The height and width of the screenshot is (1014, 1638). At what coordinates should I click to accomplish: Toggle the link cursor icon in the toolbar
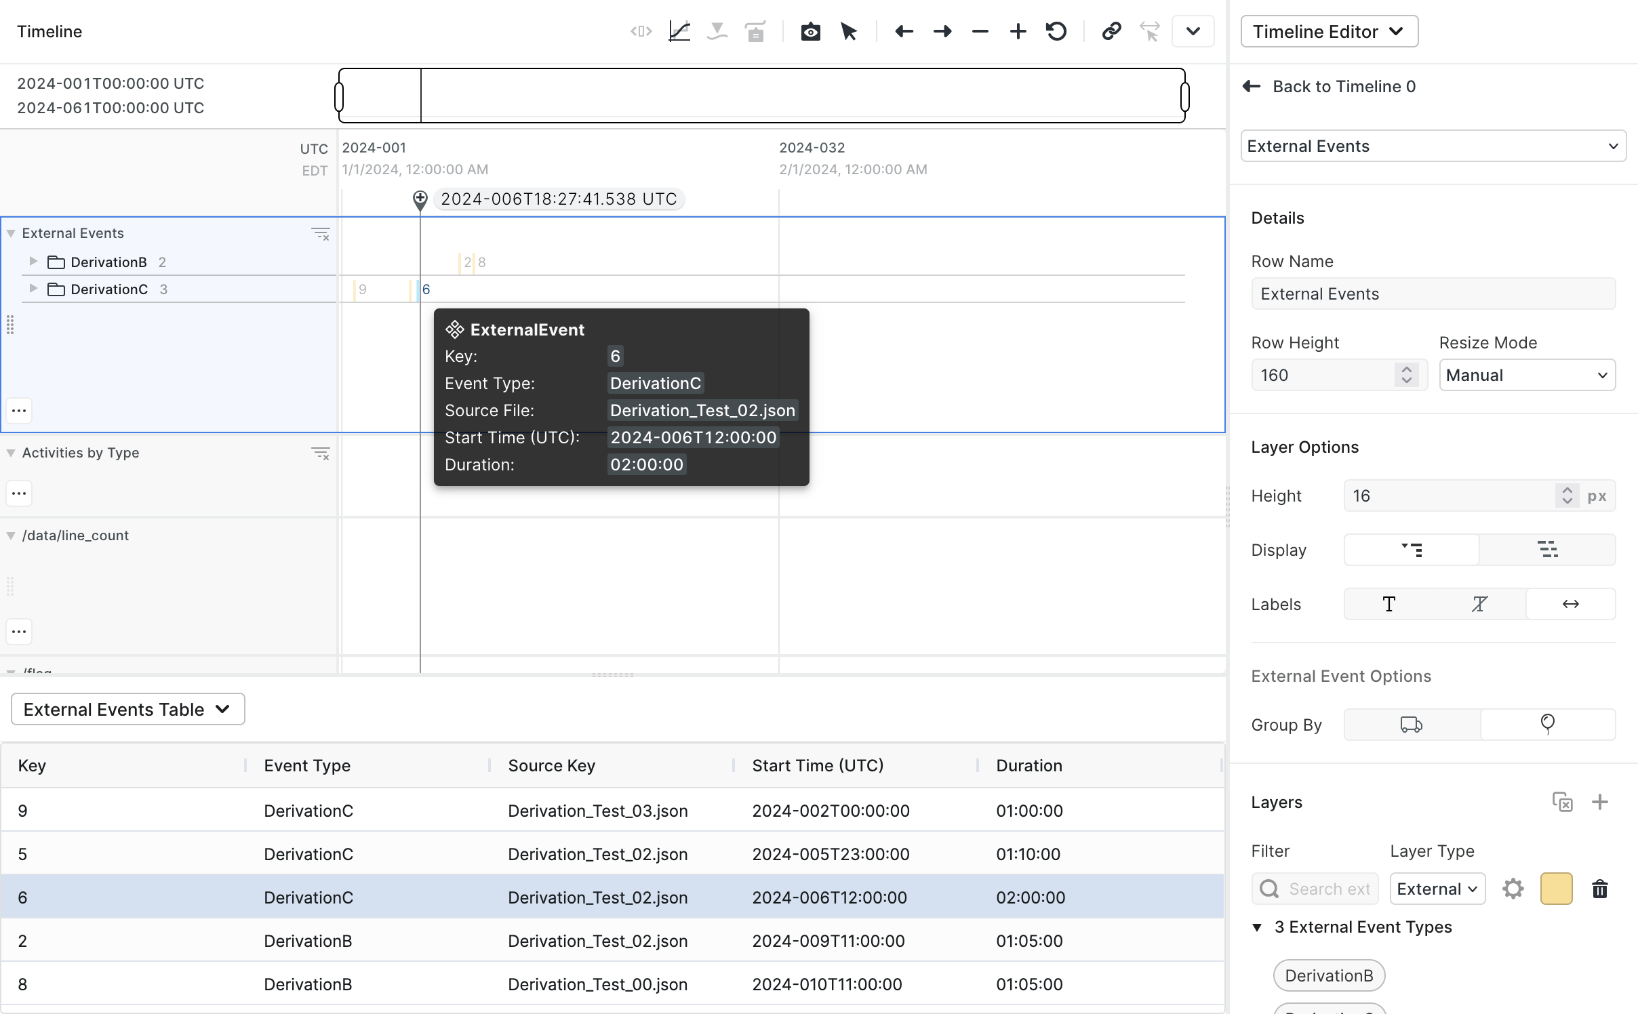pyautogui.click(x=1110, y=31)
